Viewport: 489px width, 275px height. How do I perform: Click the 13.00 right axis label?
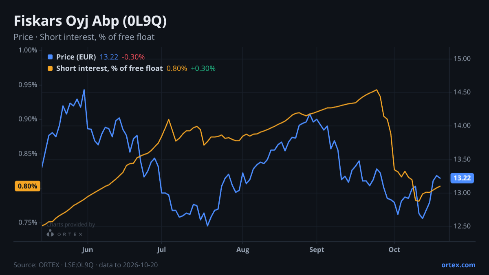[463, 193]
